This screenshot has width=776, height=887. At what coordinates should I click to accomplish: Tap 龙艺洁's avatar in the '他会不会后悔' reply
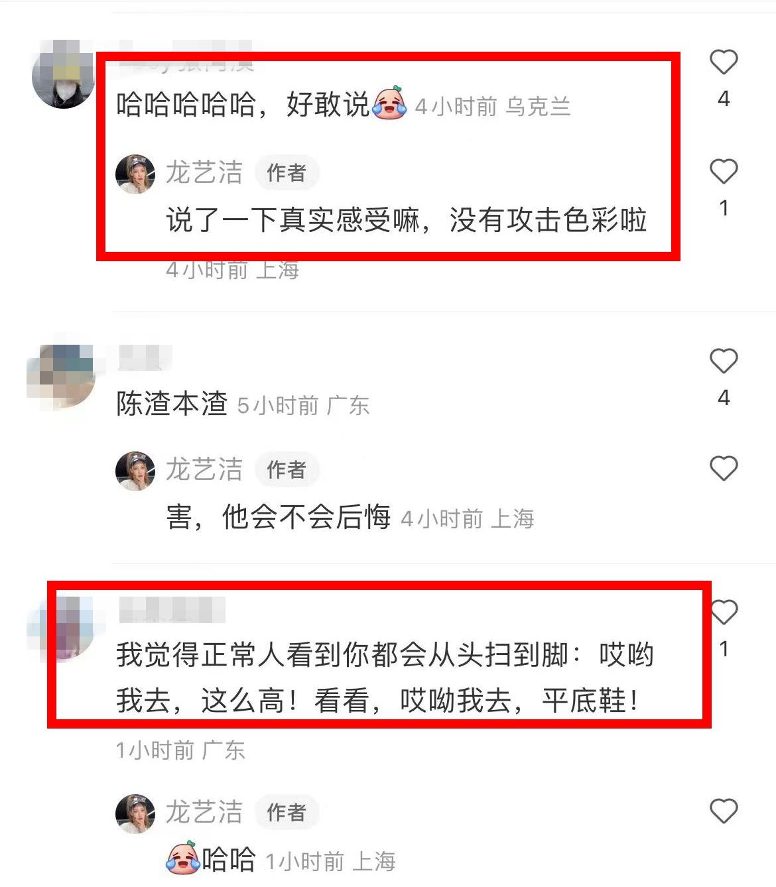(x=135, y=471)
